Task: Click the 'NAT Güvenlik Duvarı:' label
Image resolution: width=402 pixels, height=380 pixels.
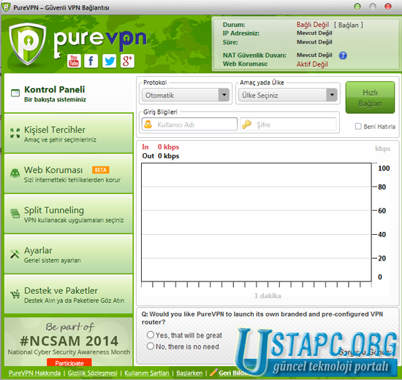Action: pos(254,55)
